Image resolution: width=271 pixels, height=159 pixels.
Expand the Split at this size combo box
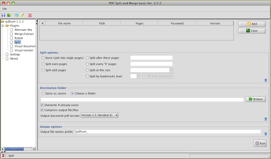(171, 70)
